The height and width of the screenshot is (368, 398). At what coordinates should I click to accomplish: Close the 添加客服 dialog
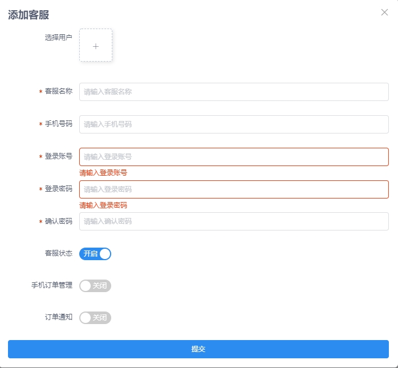[384, 13]
